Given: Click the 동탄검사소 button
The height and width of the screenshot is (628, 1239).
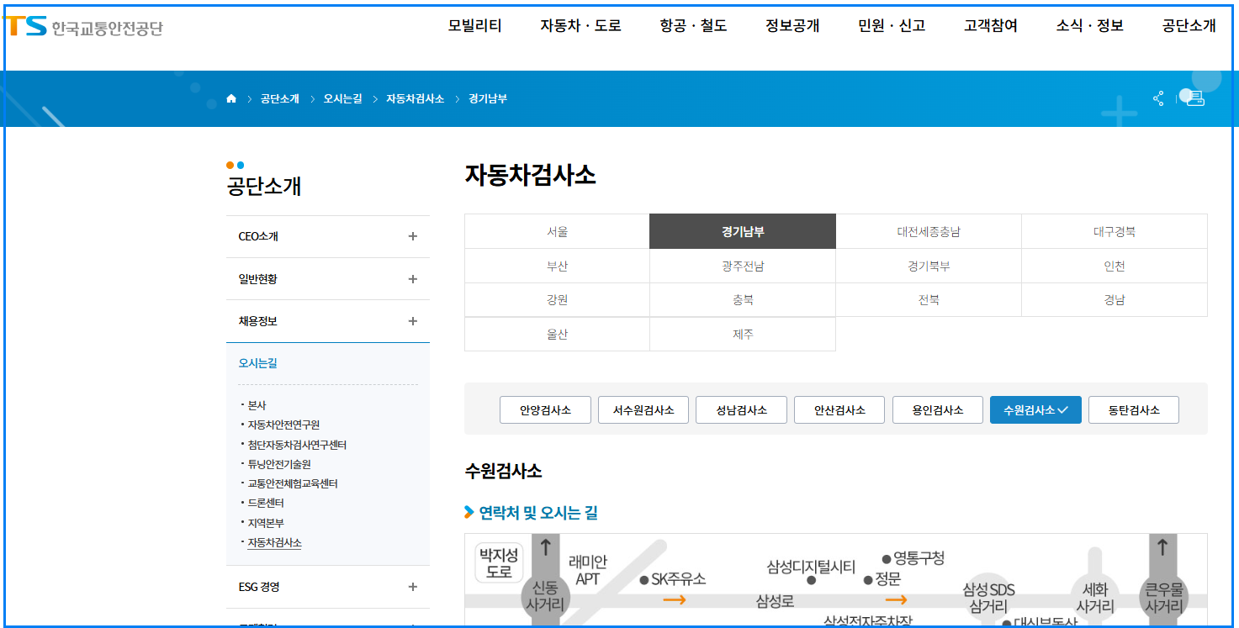Looking at the screenshot, I should (1133, 409).
